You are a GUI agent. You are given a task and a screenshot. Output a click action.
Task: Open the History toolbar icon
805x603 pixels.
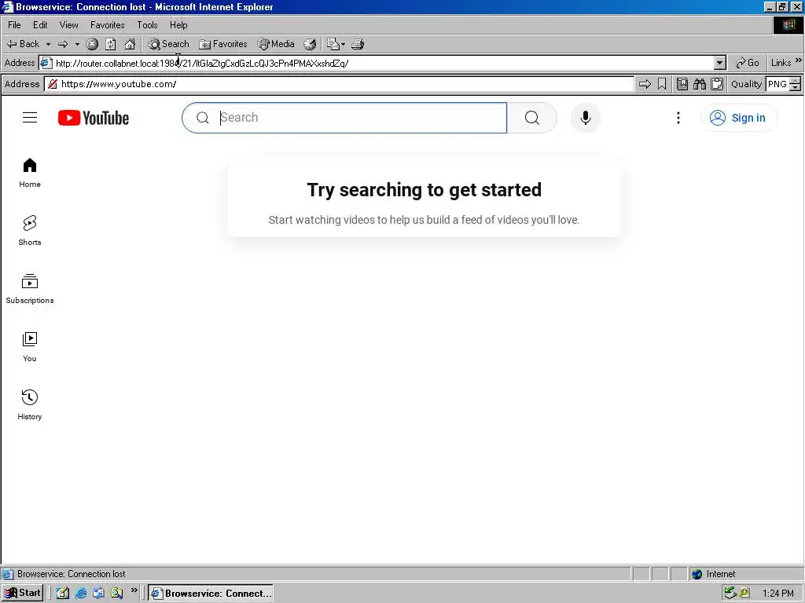pyautogui.click(x=310, y=44)
